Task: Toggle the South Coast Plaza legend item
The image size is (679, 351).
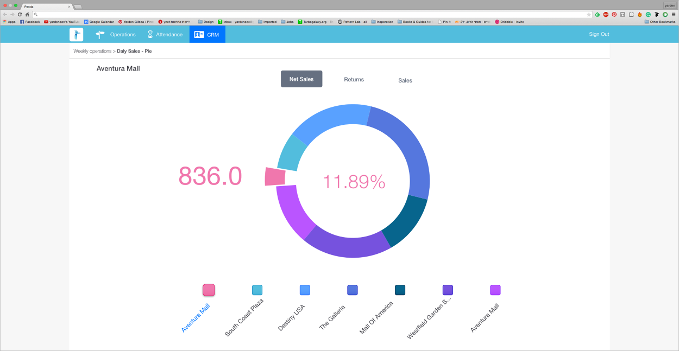Action: coord(256,290)
